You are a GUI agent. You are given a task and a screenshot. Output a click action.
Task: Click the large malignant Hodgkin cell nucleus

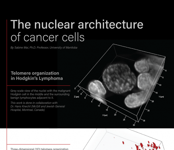pyautogui.click(x=119, y=78)
